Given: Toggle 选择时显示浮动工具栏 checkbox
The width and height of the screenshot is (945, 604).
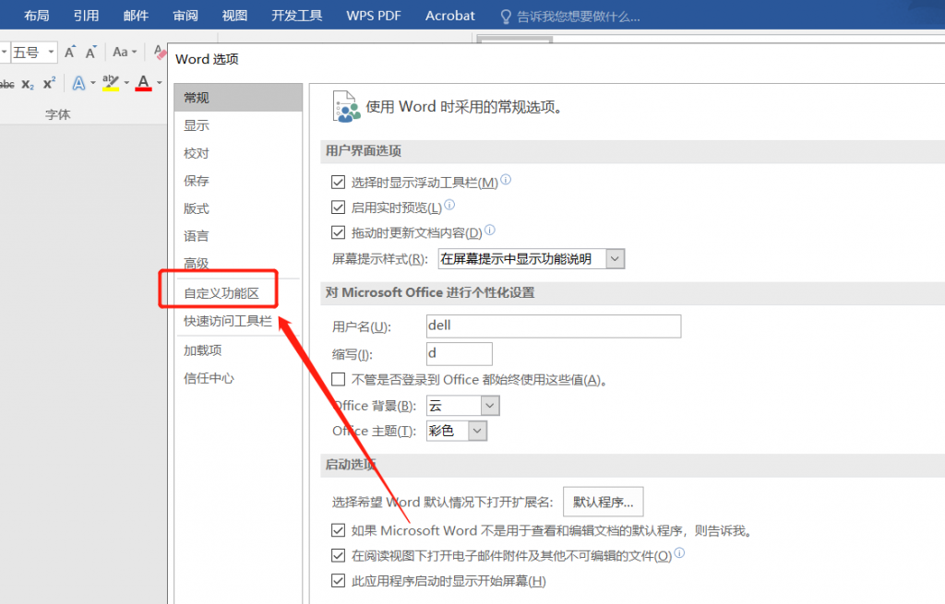Looking at the screenshot, I should coord(338,182).
